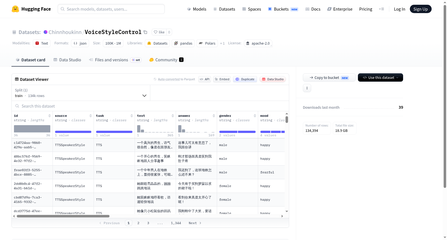Click the Log In link

(400, 9)
